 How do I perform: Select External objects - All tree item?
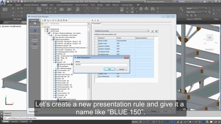pyautogui.click(x=64, y=46)
